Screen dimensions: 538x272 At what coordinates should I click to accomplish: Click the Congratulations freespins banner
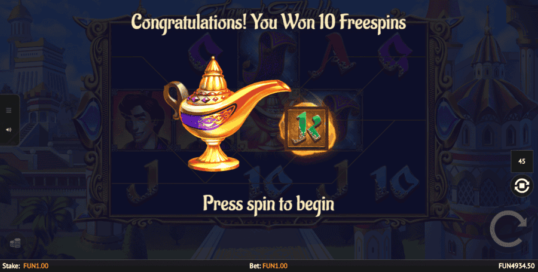tap(268, 23)
